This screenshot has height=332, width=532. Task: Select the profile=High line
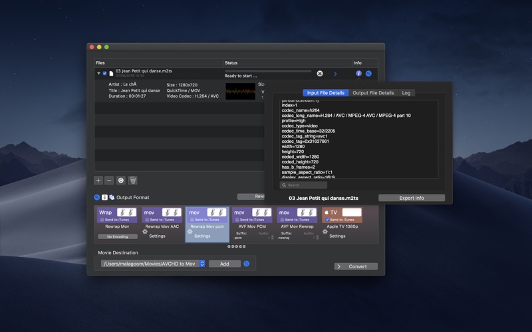(293, 121)
